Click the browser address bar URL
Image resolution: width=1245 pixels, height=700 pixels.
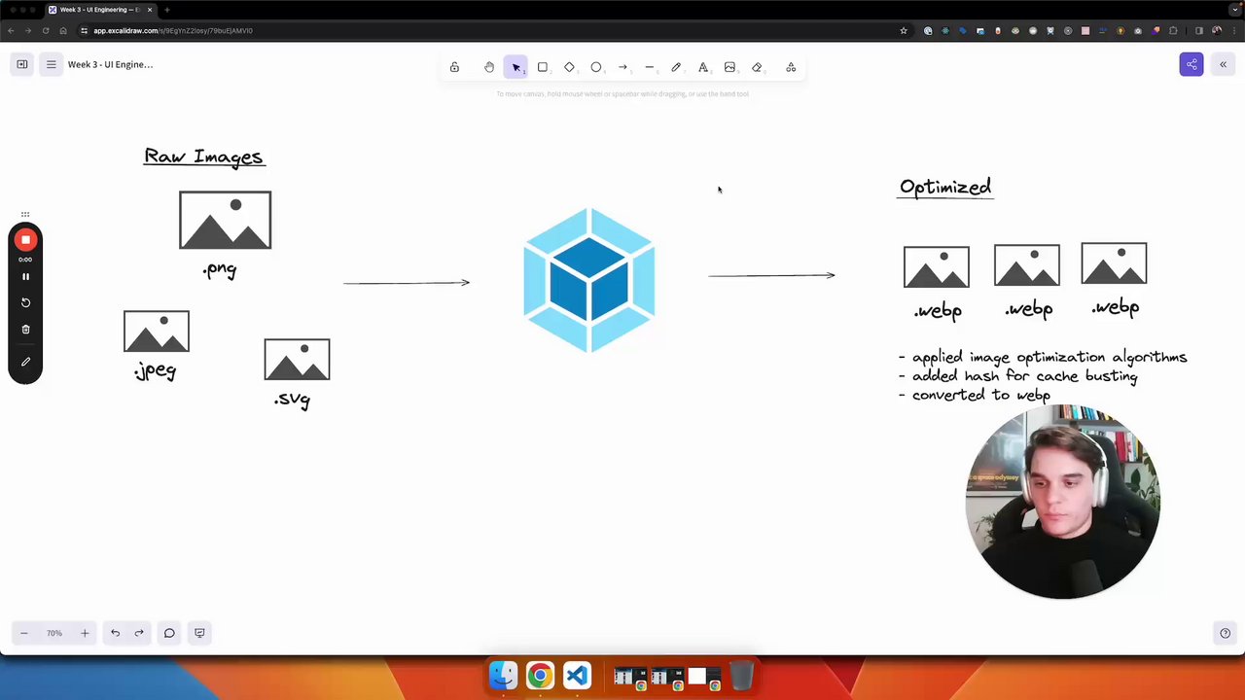pos(173,30)
